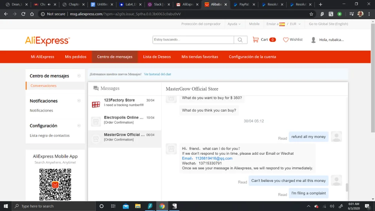Image resolution: width=375 pixels, height=211 pixels.
Task: Go to browser home page
Action: pyautogui.click(x=32, y=14)
